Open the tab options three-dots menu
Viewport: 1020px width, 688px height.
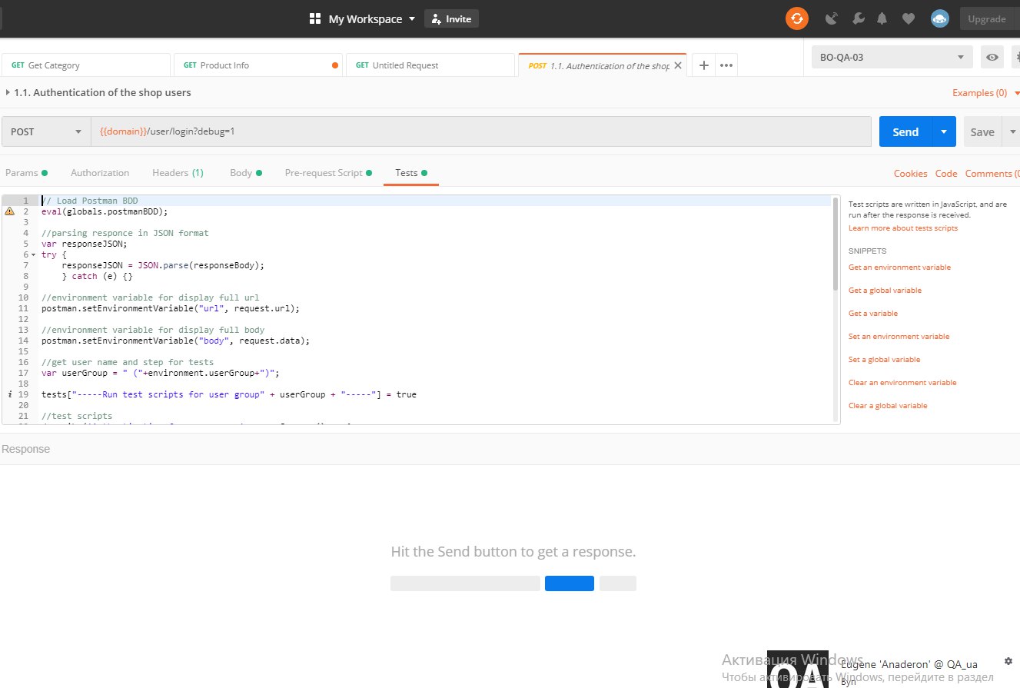[726, 65]
